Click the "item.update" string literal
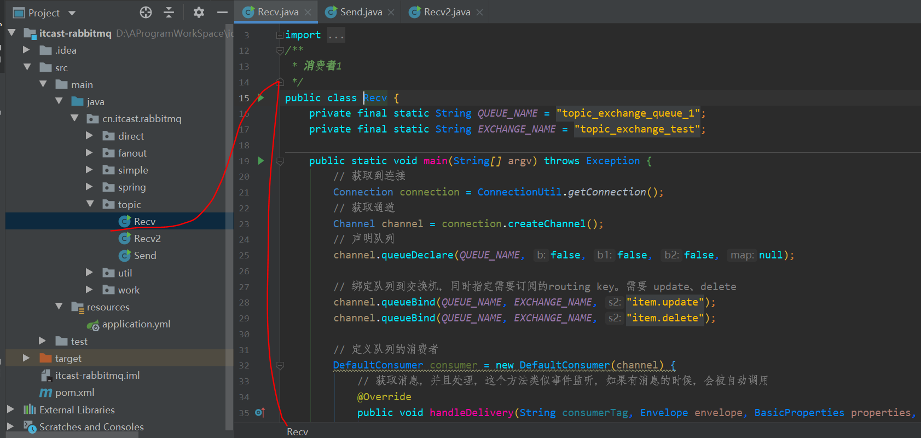Viewport: 921px width, 438px height. pyautogui.click(x=665, y=302)
